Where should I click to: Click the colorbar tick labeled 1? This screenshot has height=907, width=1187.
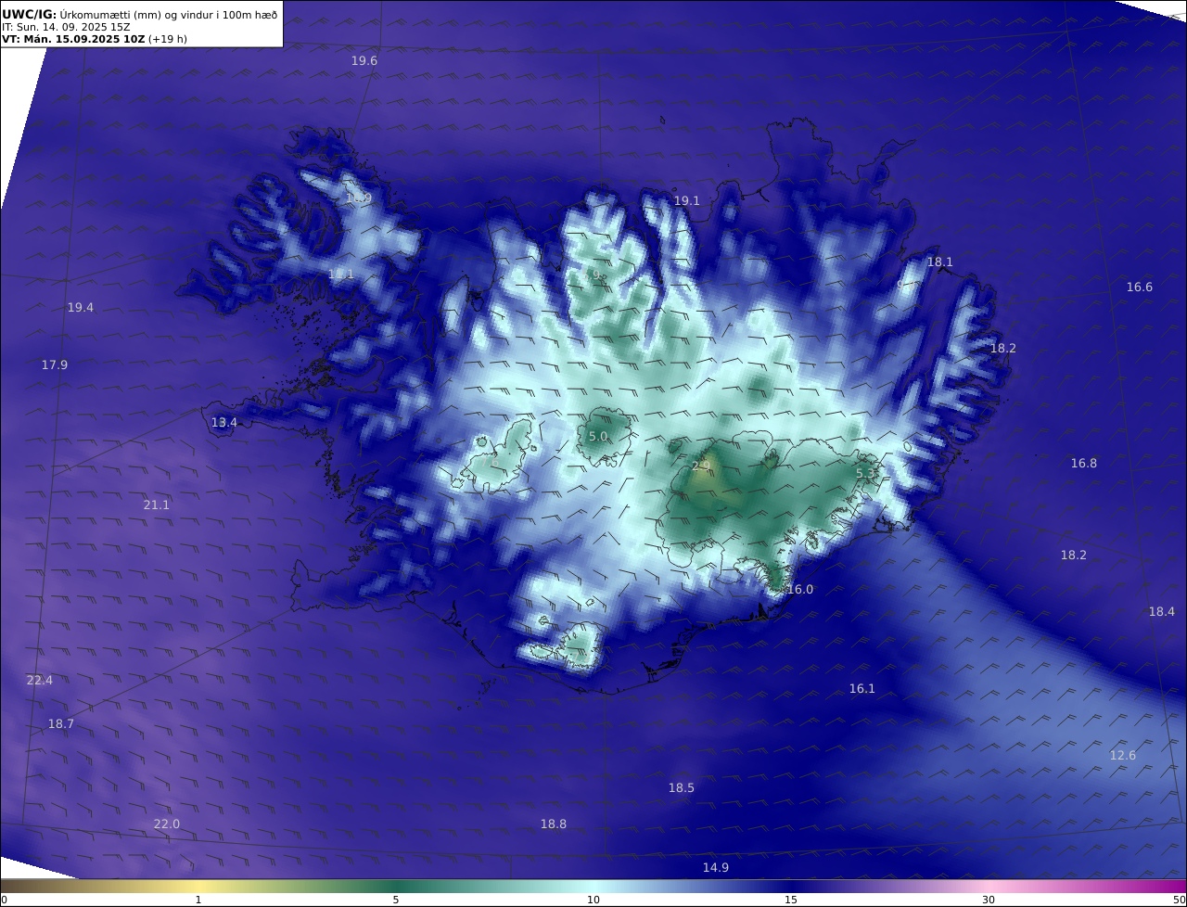[x=198, y=900]
